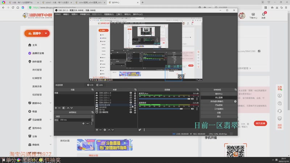This screenshot has width=290, height=163.
Task: Remove selected source with minus icon
Action: [100, 130]
